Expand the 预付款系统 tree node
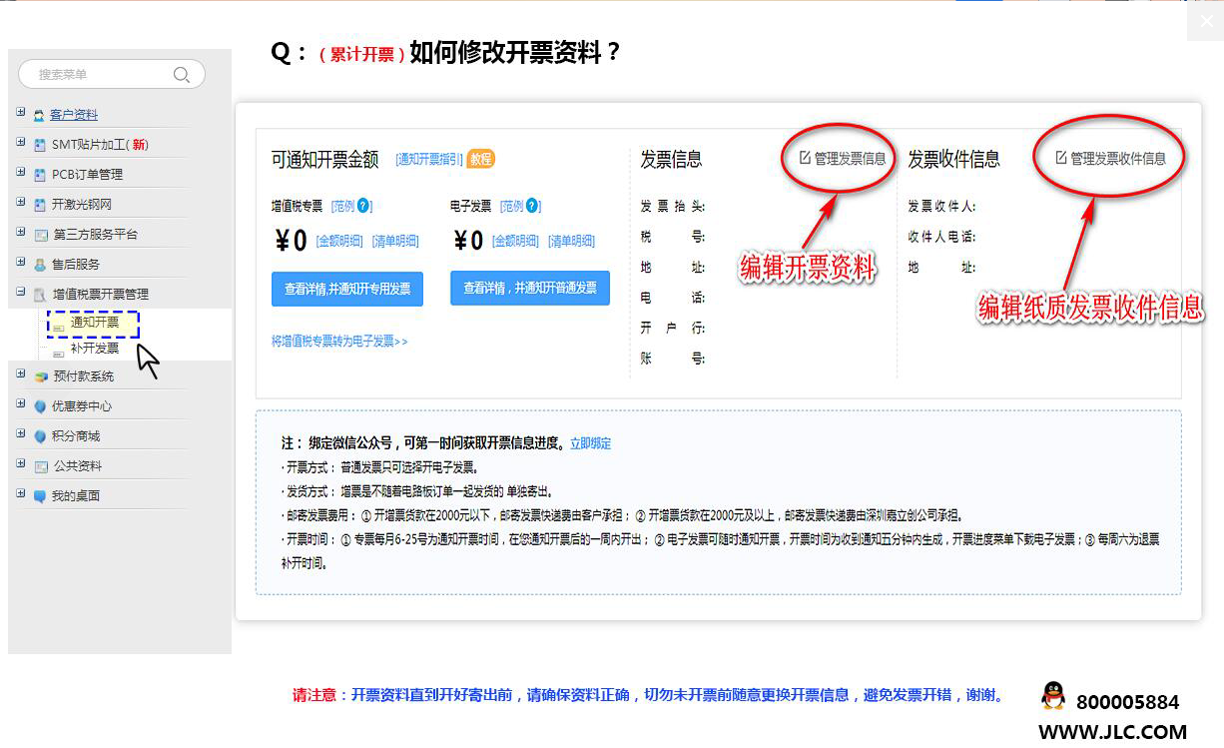Screen dimensions: 1224x748 point(21,375)
